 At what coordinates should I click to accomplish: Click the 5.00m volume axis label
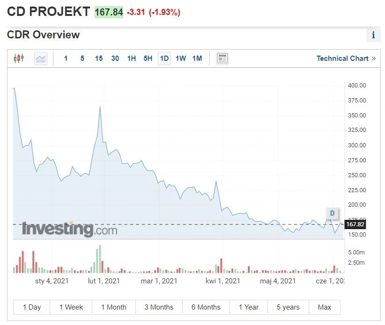click(x=356, y=252)
